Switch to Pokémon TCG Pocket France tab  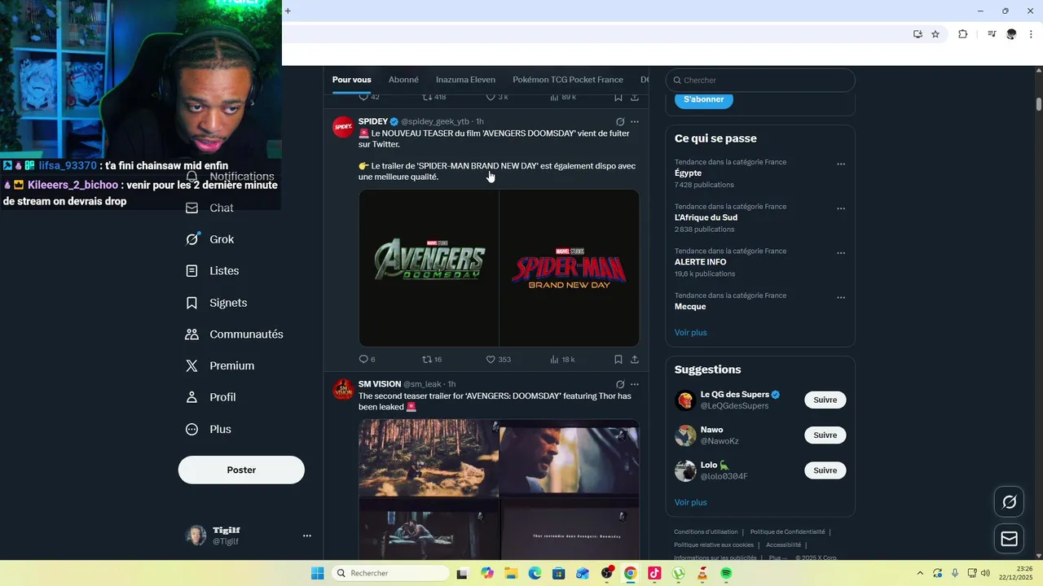(x=568, y=80)
